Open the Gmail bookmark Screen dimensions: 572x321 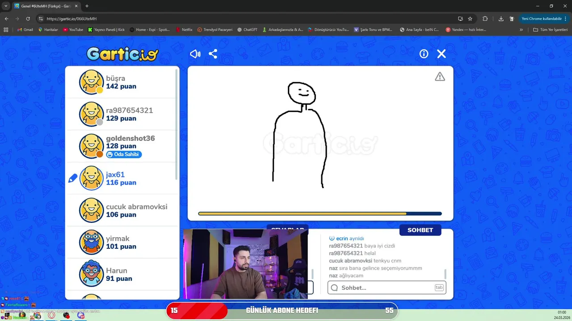click(x=25, y=29)
